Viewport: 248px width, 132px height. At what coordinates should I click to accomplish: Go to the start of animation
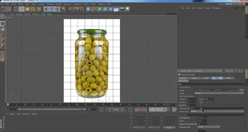click(101, 109)
